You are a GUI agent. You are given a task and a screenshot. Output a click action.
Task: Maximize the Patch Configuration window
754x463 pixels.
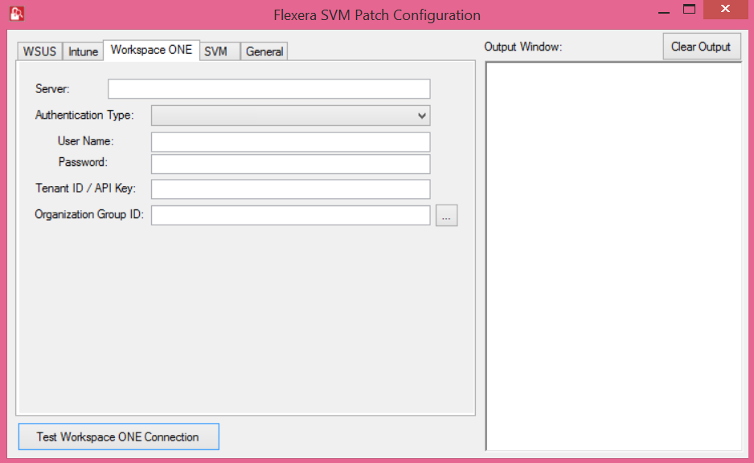point(689,10)
